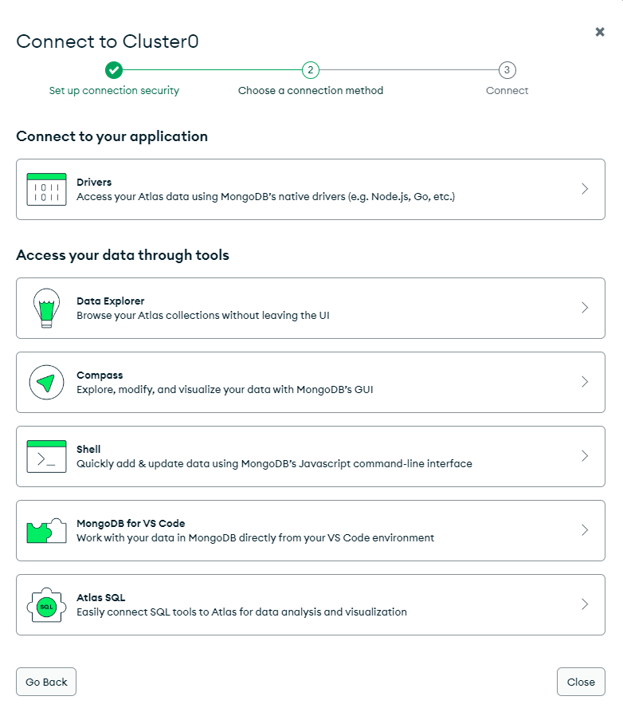Screen dimensions: 623x712
Task: Click the Compass paper-plane icon
Action: [46, 383]
